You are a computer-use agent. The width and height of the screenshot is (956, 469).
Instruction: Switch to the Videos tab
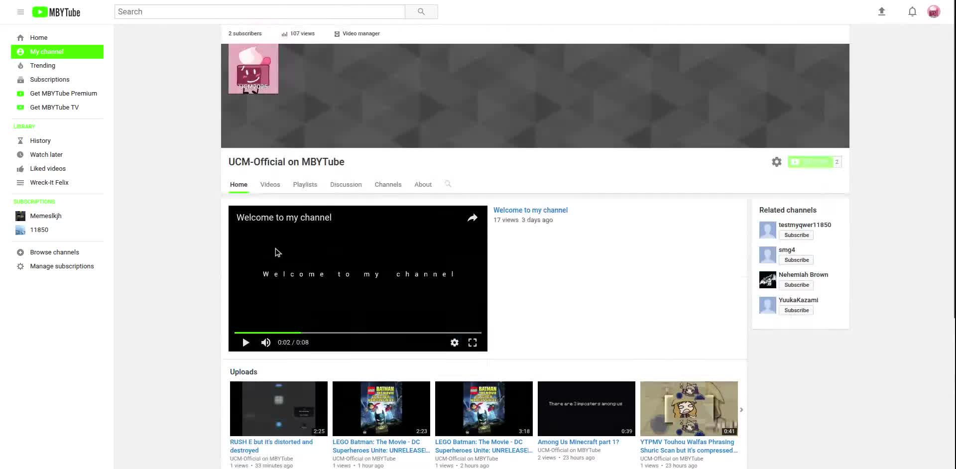270,185
